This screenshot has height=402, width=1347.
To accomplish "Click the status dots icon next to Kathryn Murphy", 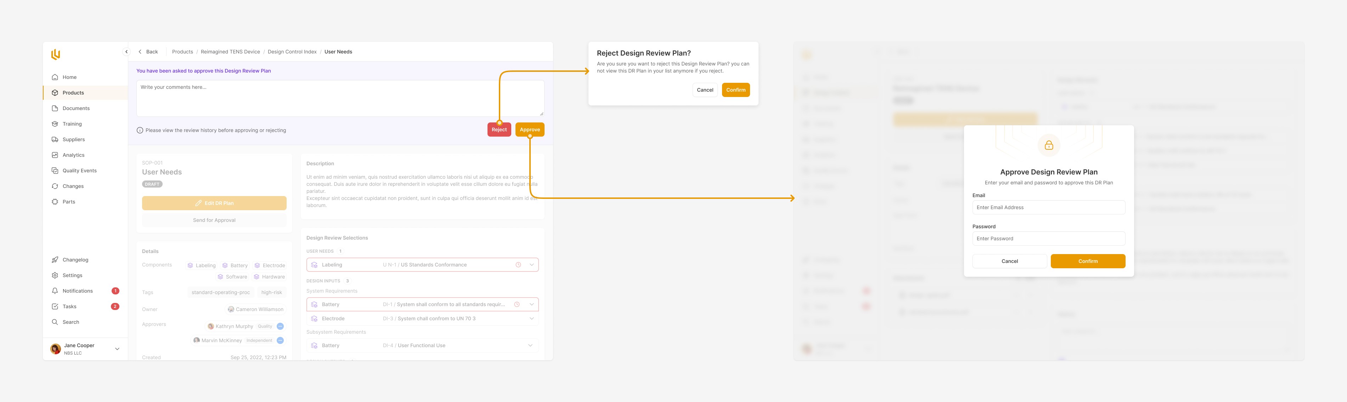I will point(280,326).
